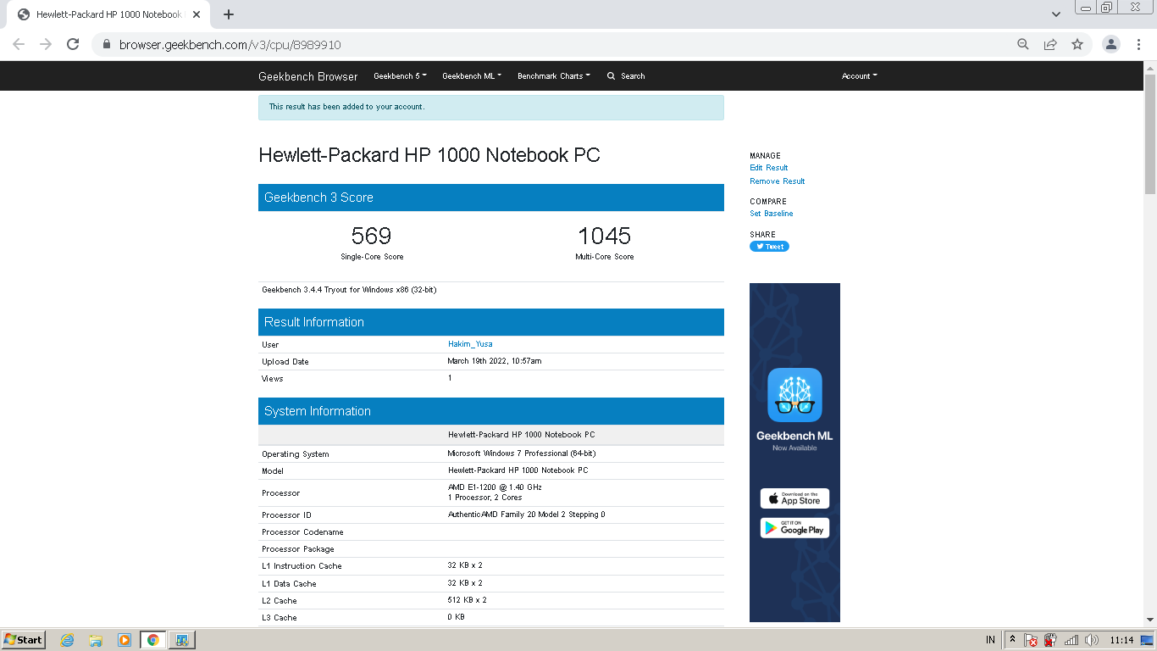Click the Geekbench 3 Score header
Image resolution: width=1157 pixels, height=651 pixels.
491,198
